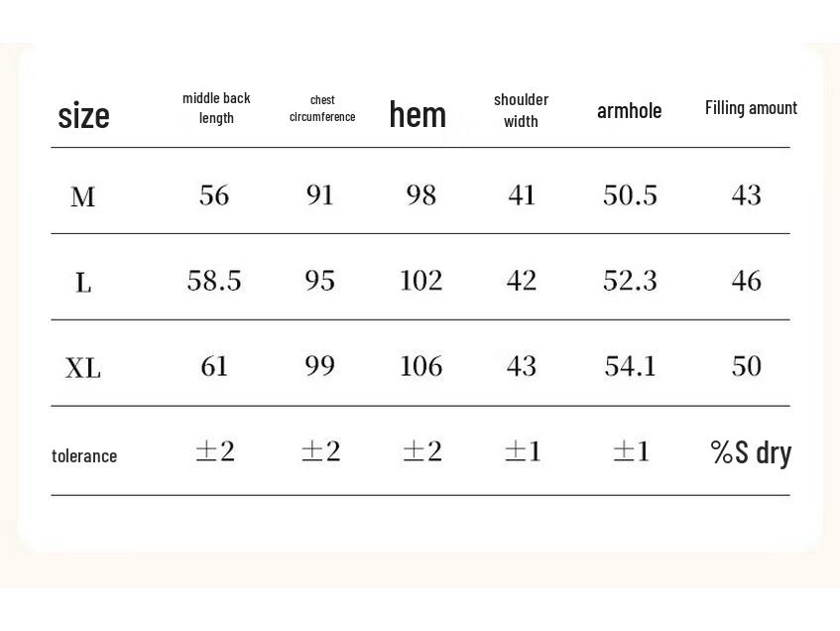Click the 'chest circumference' header
This screenshot has height=631, width=840.
[x=322, y=108]
